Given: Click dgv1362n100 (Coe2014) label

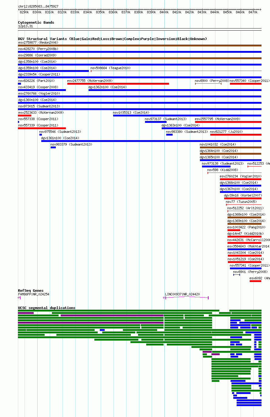Looking at the screenshot, I should click(x=107, y=87).
